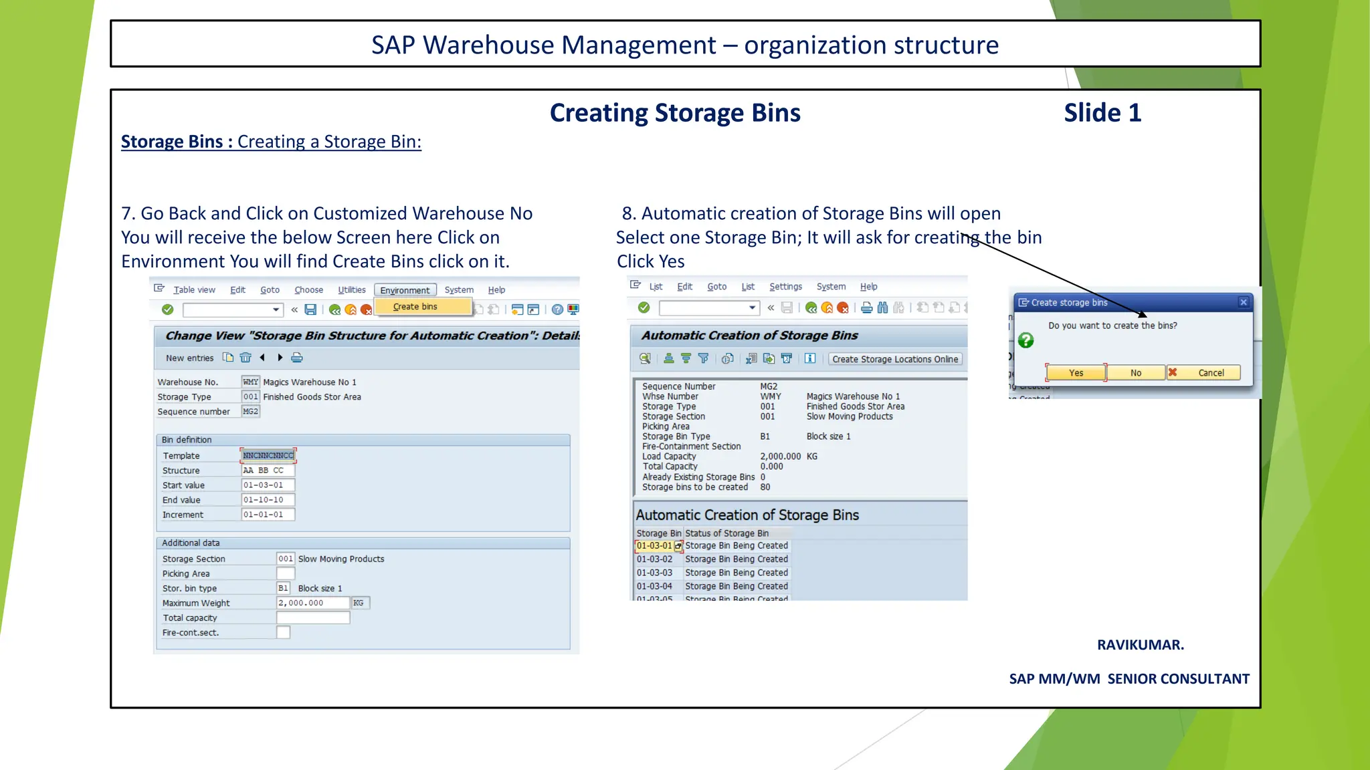This screenshot has width=1370, height=770.
Task: Open the Settings menu in Automatic Creation window
Action: point(785,287)
